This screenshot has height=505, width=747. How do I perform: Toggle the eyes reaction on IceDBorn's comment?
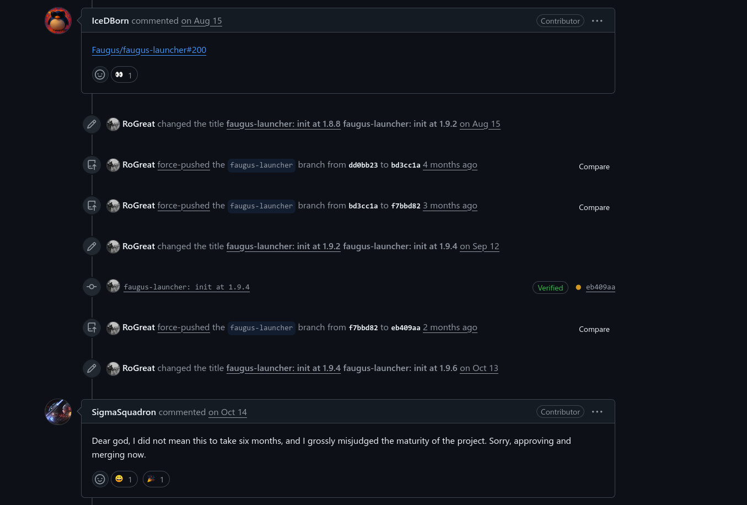pos(124,74)
